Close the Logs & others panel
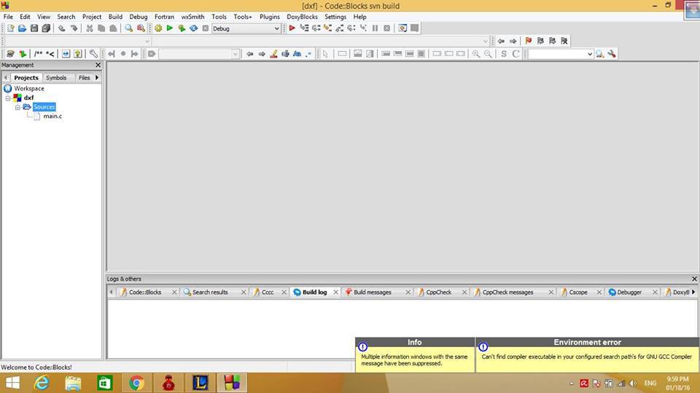Screen dimensions: 700x393 click(694, 279)
